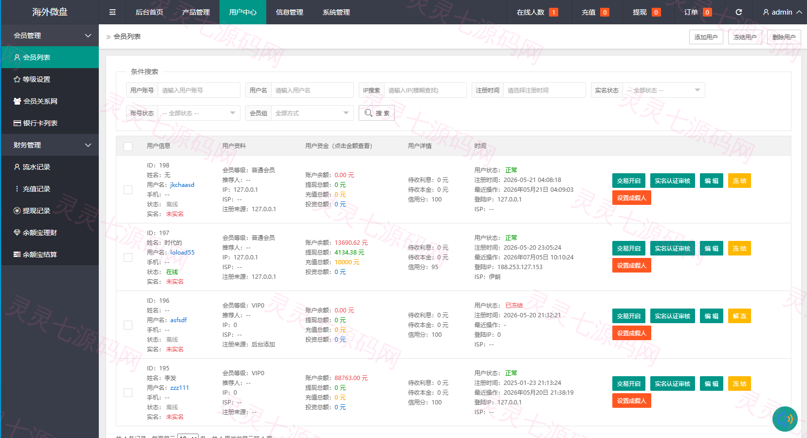
Task: Toggle the select-all checkbox in table header
Action: [x=128, y=146]
